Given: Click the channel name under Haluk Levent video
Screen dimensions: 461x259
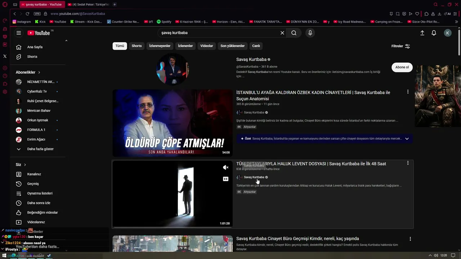Looking at the screenshot, I should 254,177.
